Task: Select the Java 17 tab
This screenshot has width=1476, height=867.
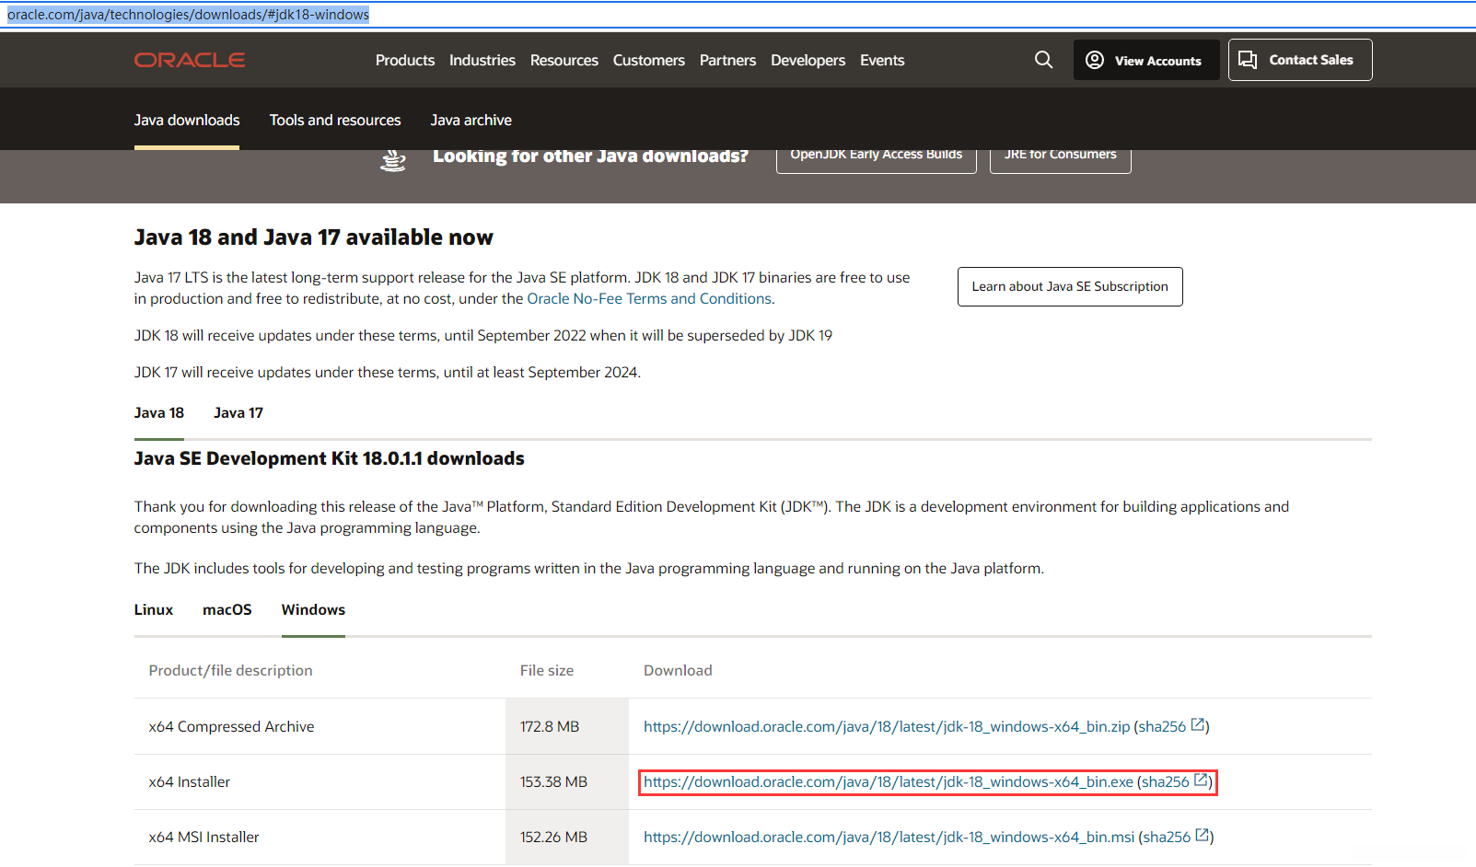Action: (238, 412)
